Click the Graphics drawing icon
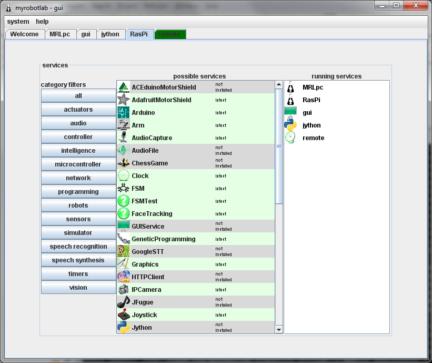Image resolution: width=432 pixels, height=363 pixels. point(124,264)
